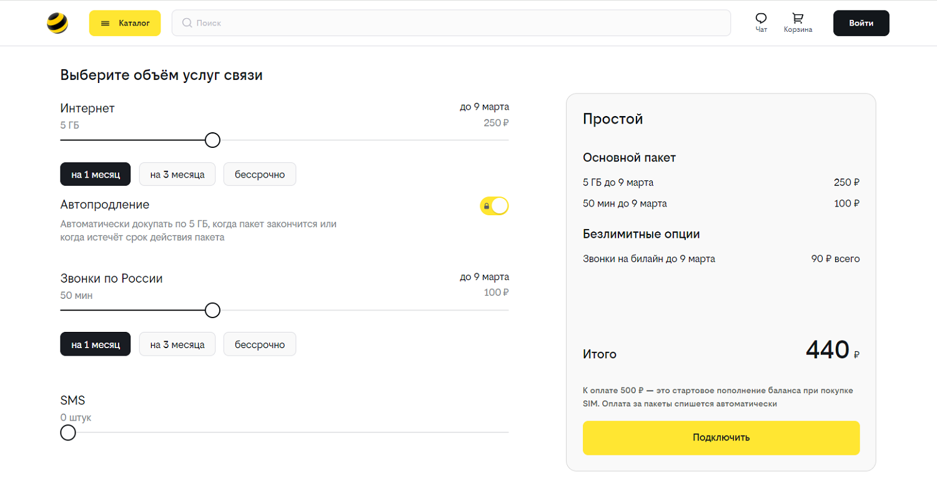Select 'на 3 месяца' for Интернет
Screen dimensions: 937x481
click(177, 174)
